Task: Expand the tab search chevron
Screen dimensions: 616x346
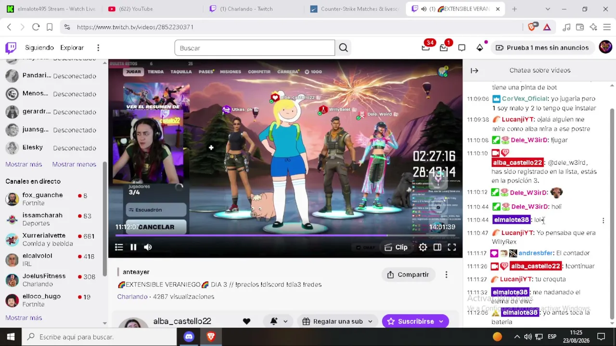Action: pos(548,9)
